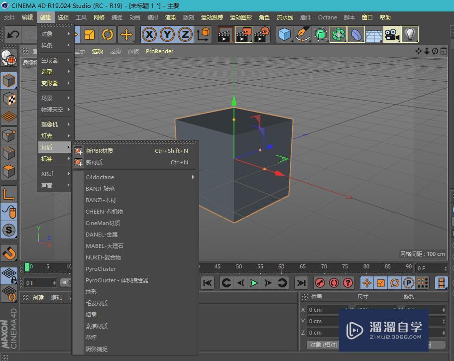Select the Scale tool icon
Screen dimensions: 454x361
pos(90,34)
